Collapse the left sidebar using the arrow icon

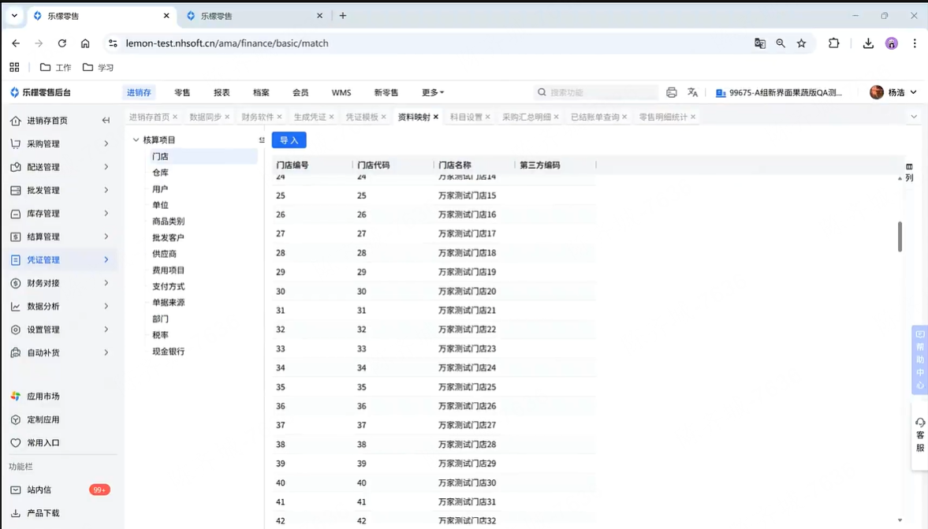[106, 121]
